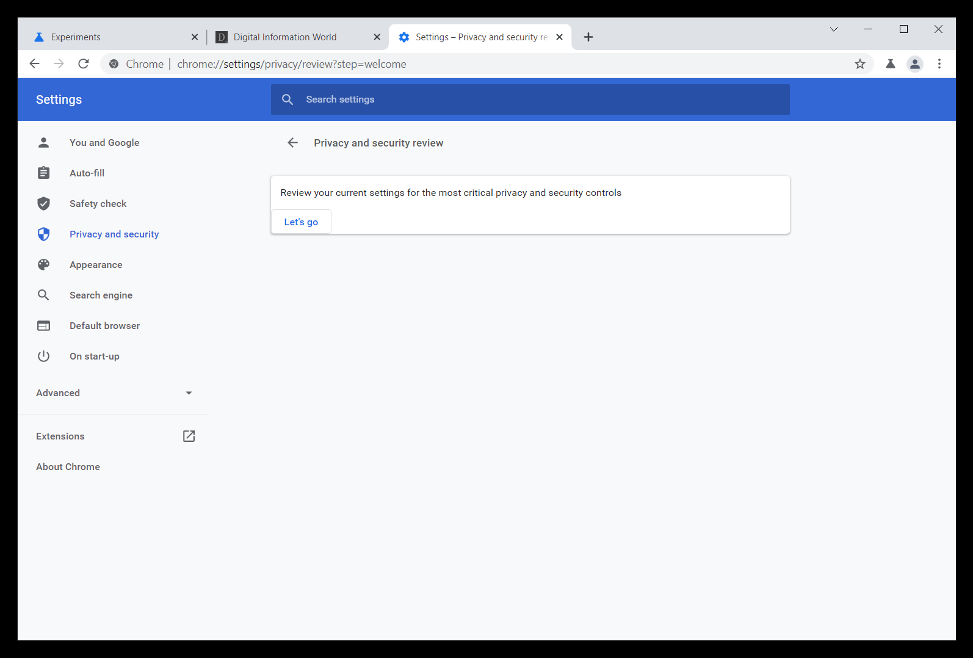
Task: Open the Chrome Labs beaker icon
Action: [890, 63]
